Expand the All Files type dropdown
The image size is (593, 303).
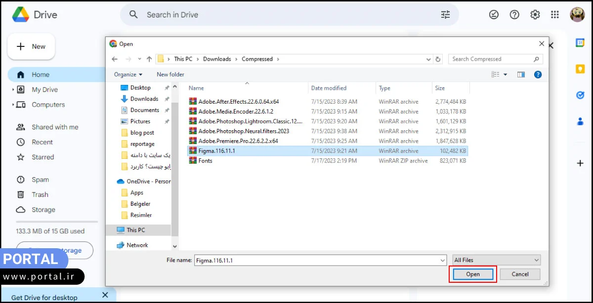coord(537,260)
